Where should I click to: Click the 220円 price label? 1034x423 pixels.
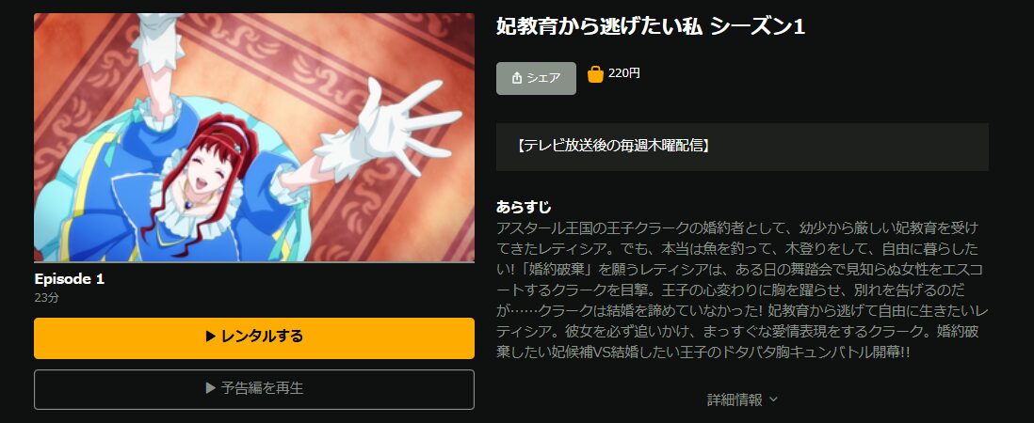(x=623, y=73)
